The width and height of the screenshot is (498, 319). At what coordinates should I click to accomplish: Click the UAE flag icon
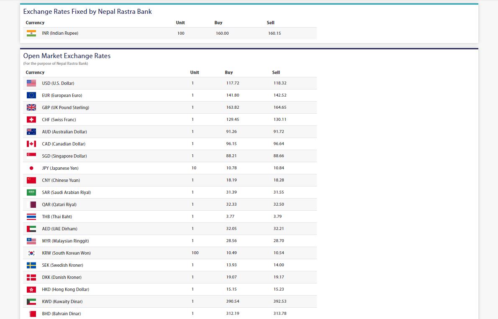[31, 229]
